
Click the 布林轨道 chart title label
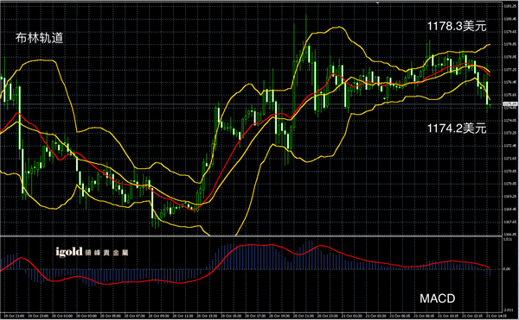click(39, 38)
